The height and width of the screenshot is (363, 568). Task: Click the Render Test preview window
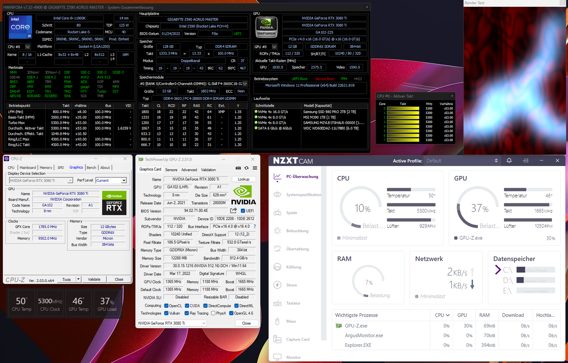click(x=515, y=81)
